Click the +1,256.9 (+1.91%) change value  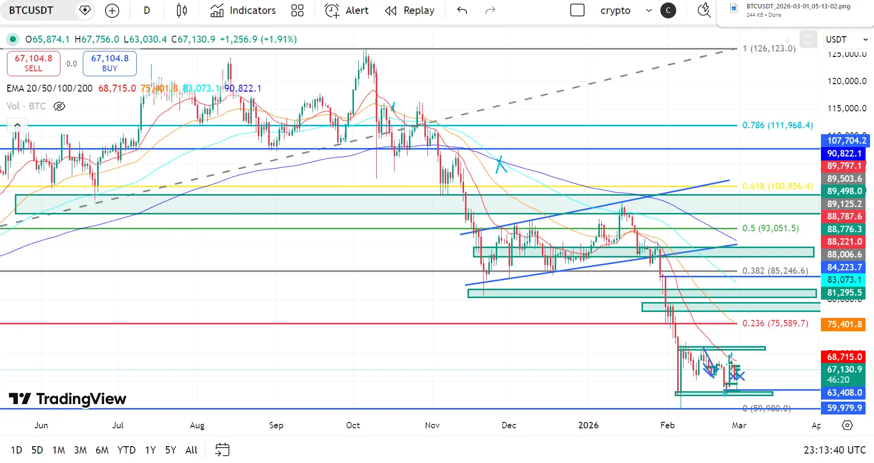point(258,39)
